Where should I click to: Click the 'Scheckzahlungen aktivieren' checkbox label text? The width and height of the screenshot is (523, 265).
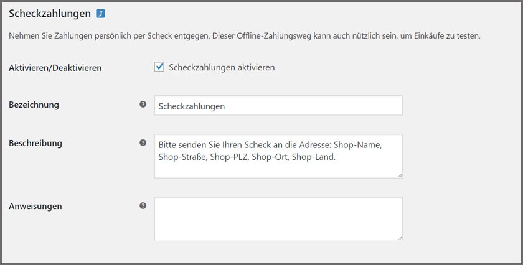222,67
